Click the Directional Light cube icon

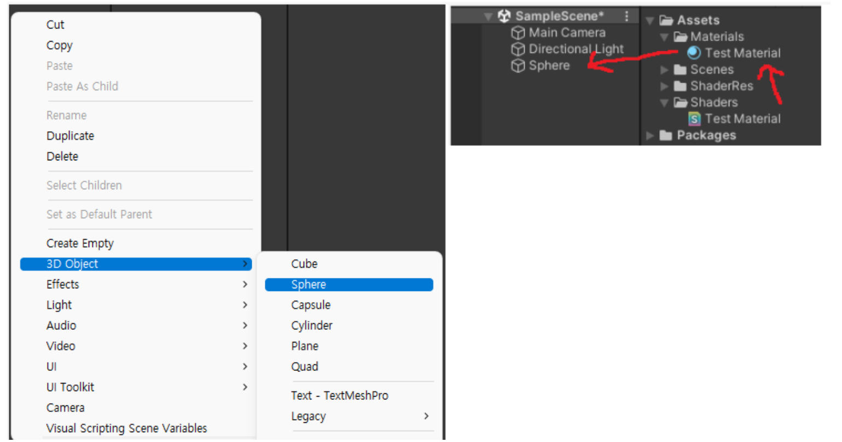[518, 49]
